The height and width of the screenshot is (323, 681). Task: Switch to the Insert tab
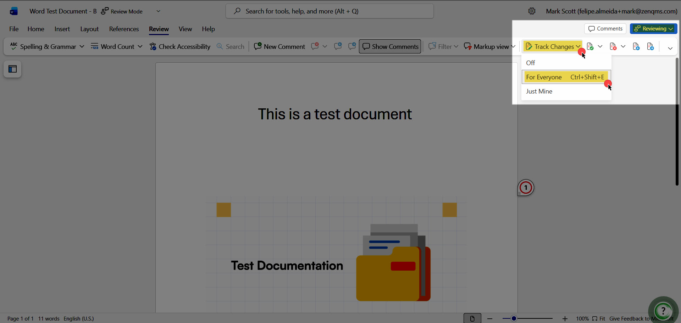click(x=62, y=29)
